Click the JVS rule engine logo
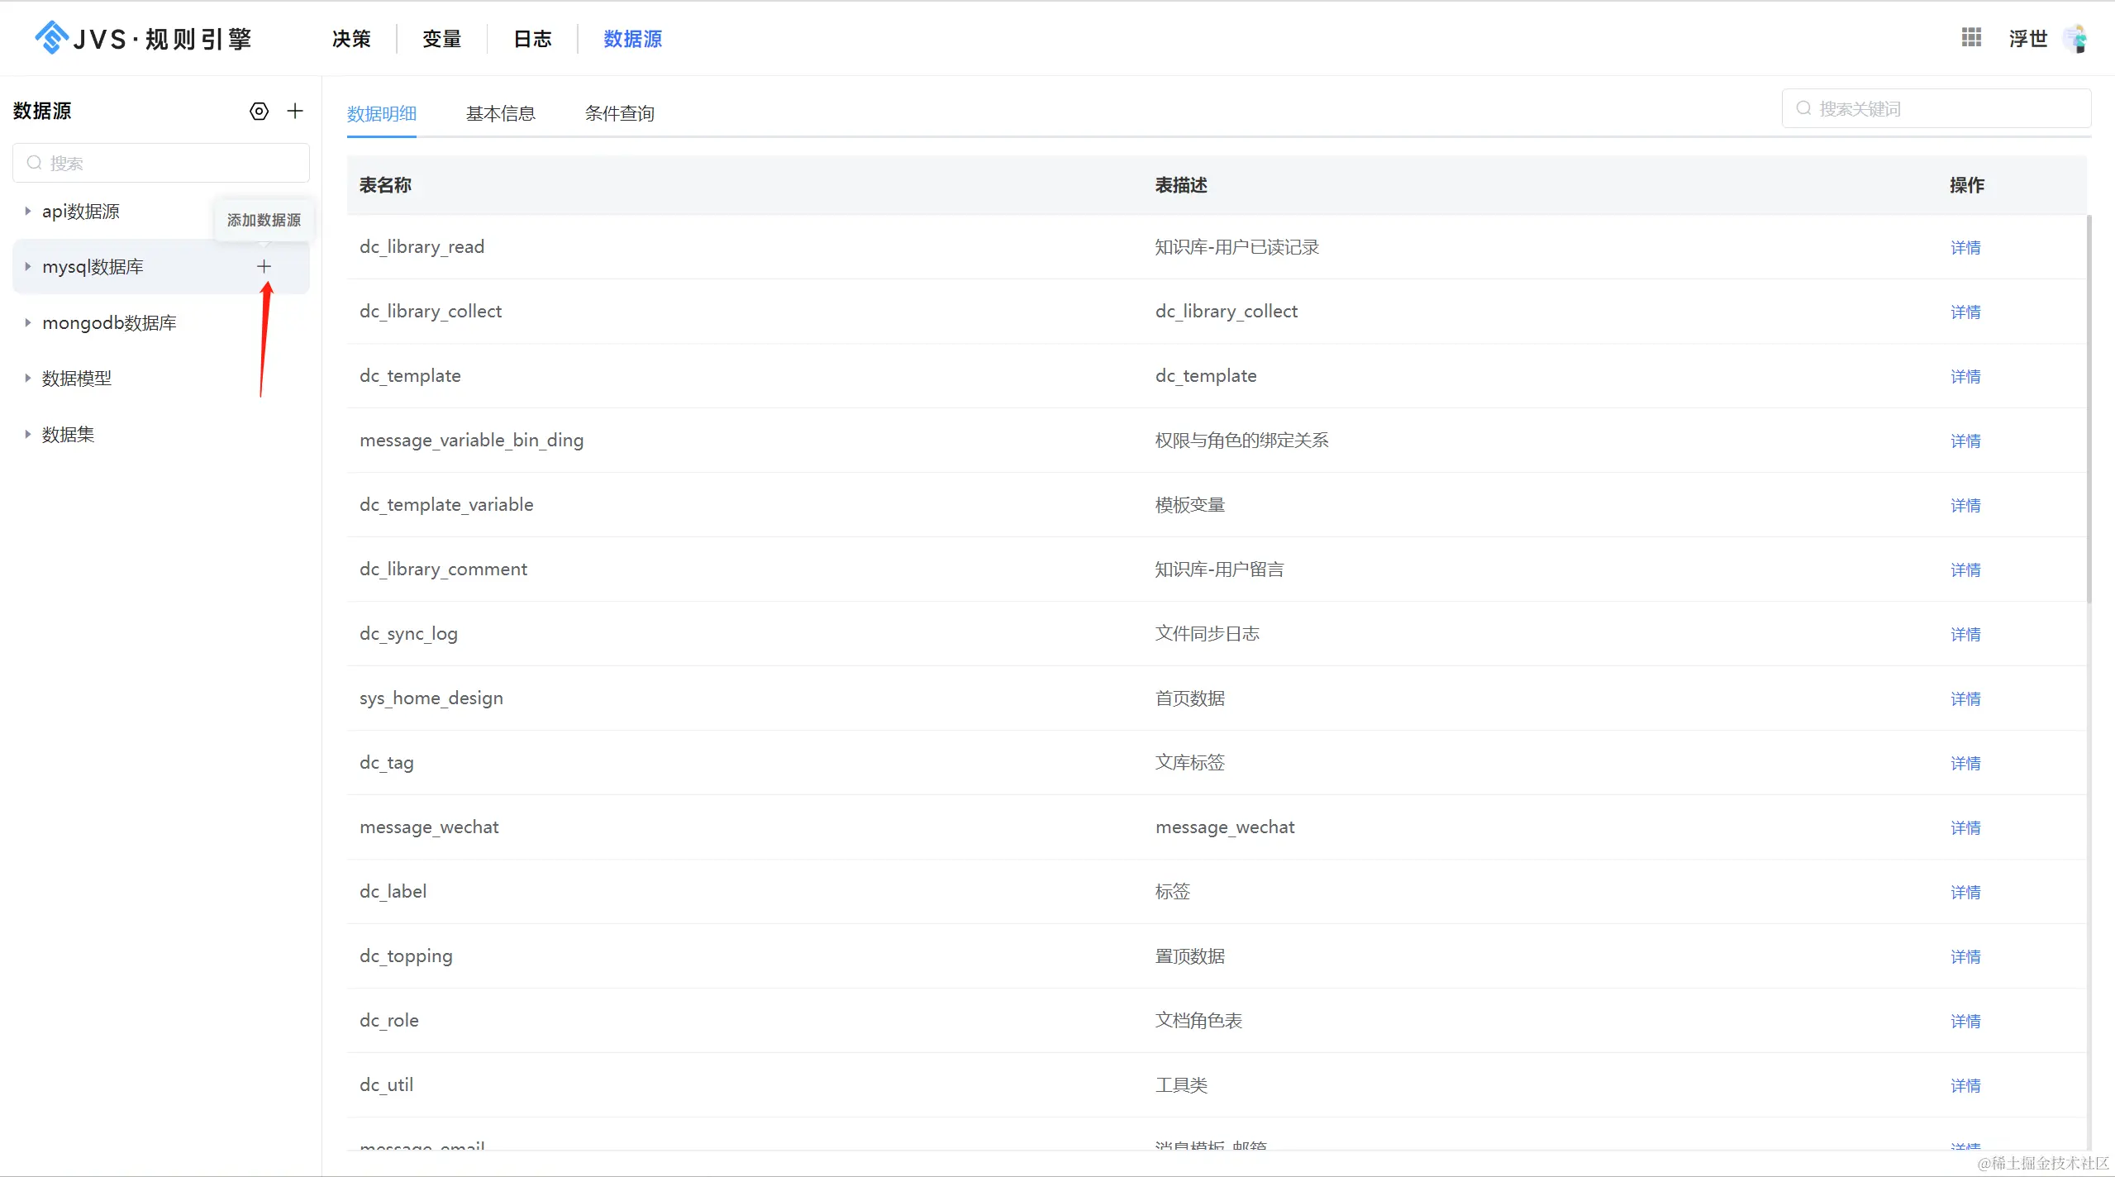Screen dimensions: 2115x1177 pos(51,38)
